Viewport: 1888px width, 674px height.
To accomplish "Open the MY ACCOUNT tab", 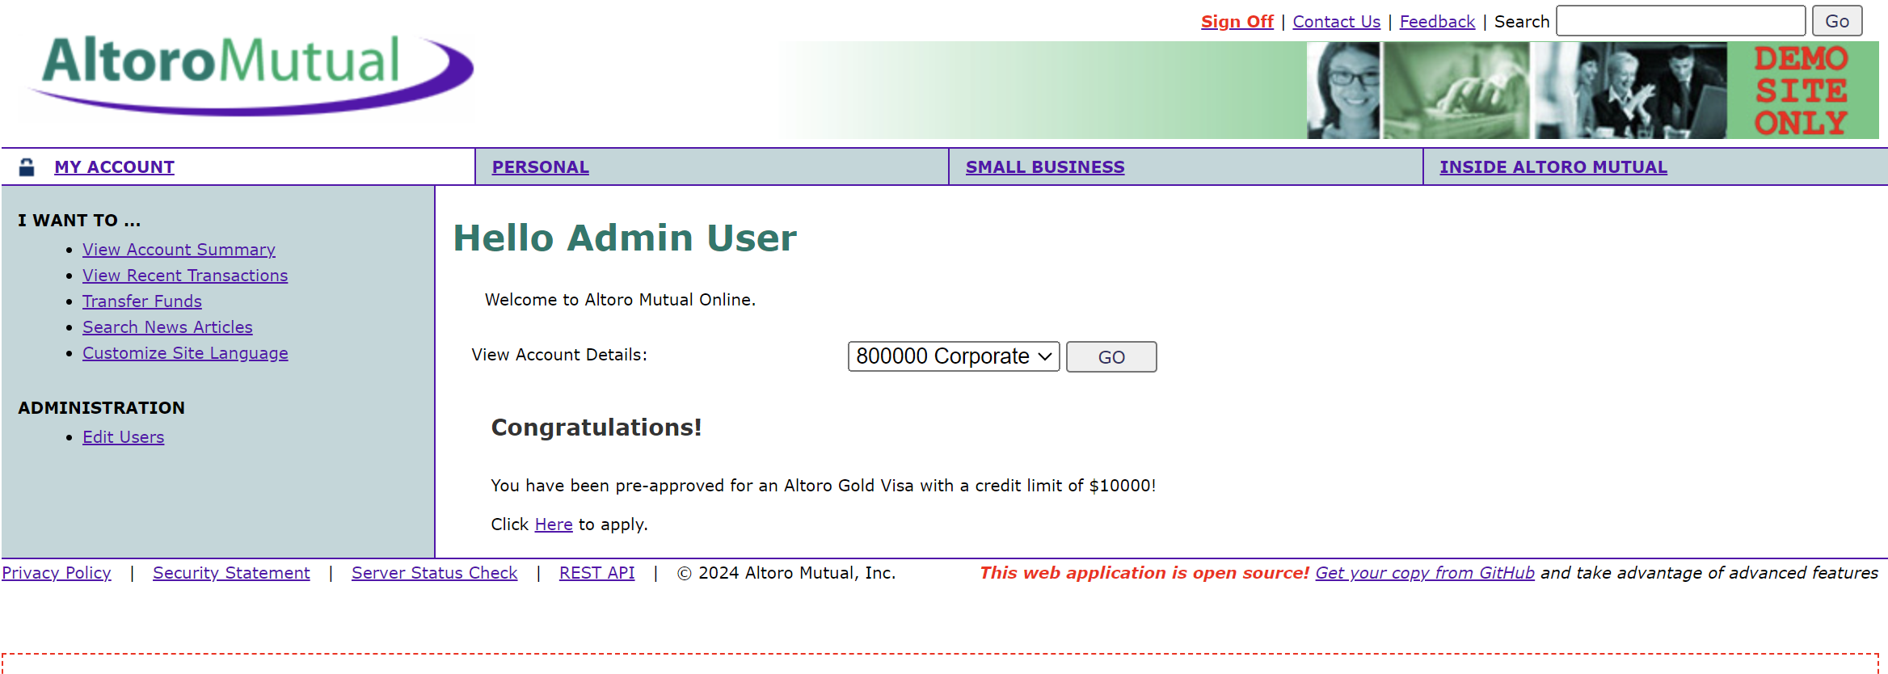I will (114, 167).
